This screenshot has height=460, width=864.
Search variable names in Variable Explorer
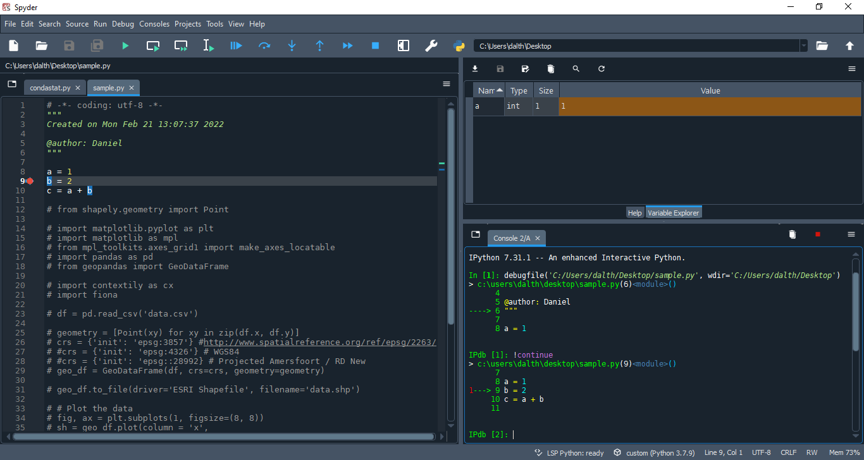pyautogui.click(x=576, y=68)
